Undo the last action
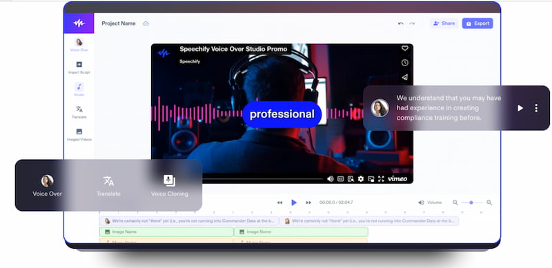The image size is (552, 268). click(x=401, y=23)
